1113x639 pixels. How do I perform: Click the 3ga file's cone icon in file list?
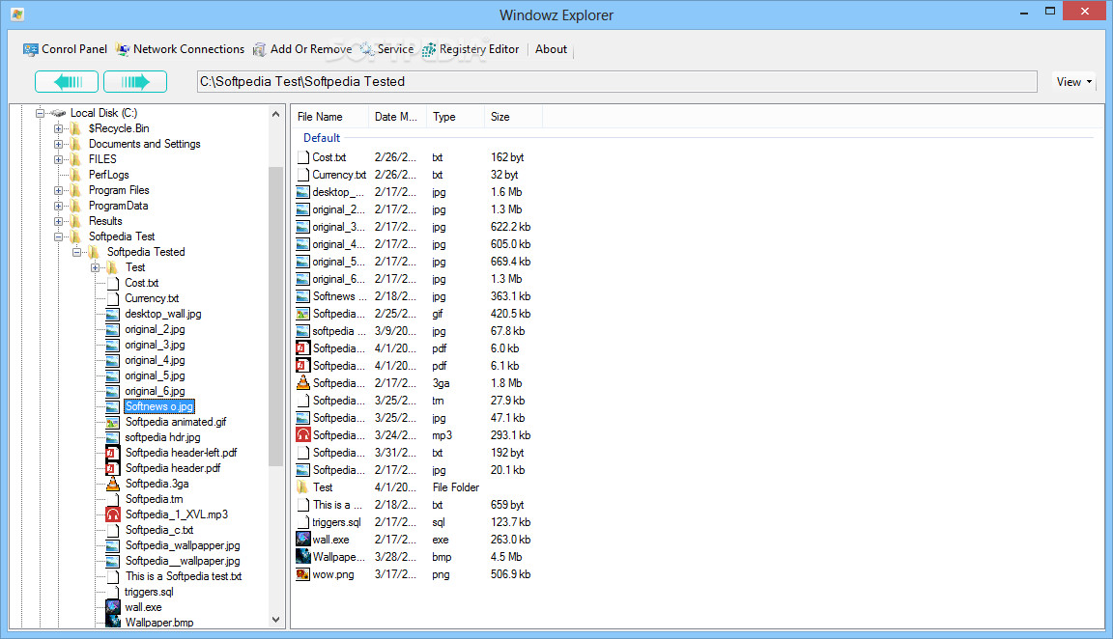pyautogui.click(x=303, y=383)
